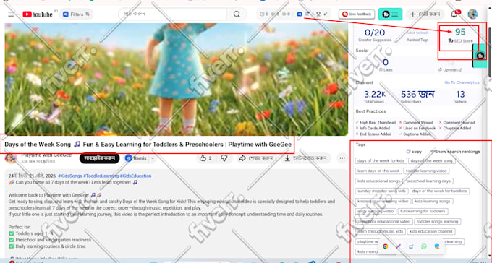
Task: Select tag 'kids educational songs'
Action: tap(378, 181)
